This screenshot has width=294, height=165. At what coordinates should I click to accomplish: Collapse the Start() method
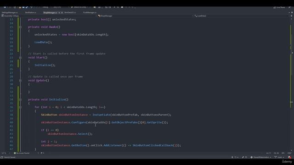[x=20, y=58]
